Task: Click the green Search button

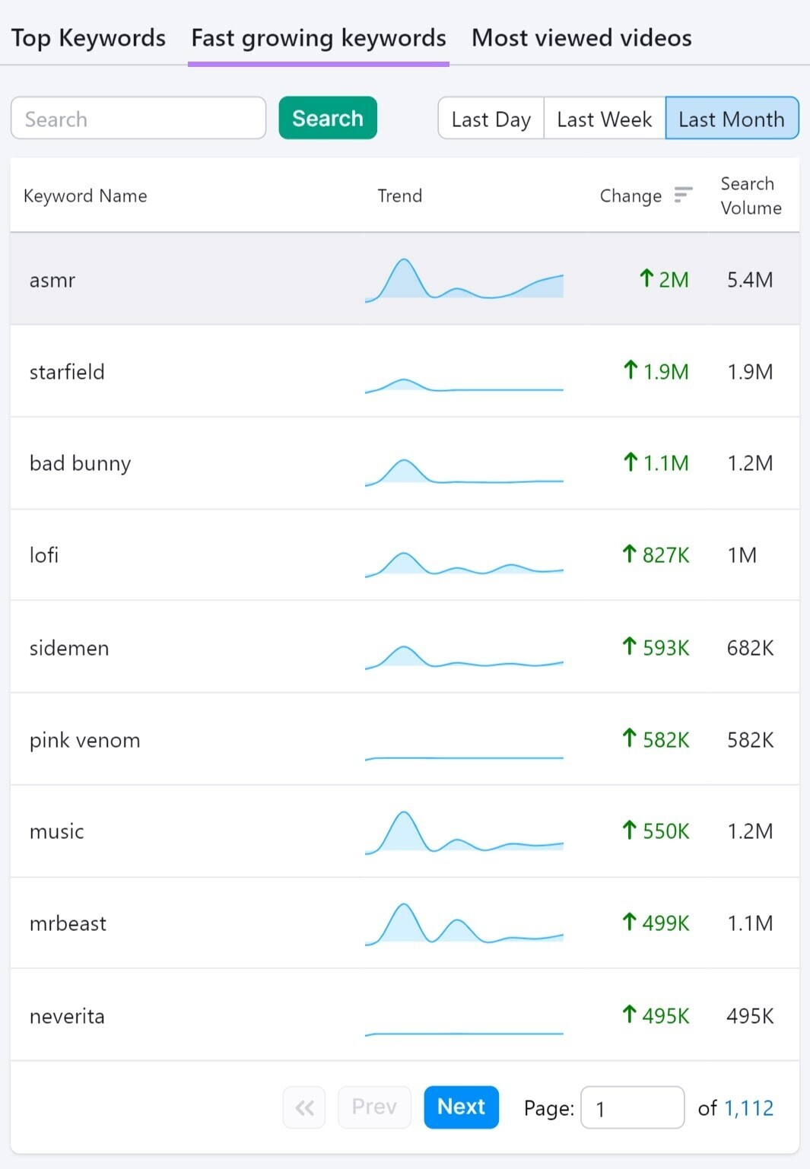Action: [x=327, y=118]
